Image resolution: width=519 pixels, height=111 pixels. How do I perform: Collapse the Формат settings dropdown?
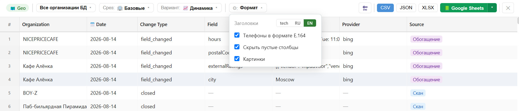[248, 8]
